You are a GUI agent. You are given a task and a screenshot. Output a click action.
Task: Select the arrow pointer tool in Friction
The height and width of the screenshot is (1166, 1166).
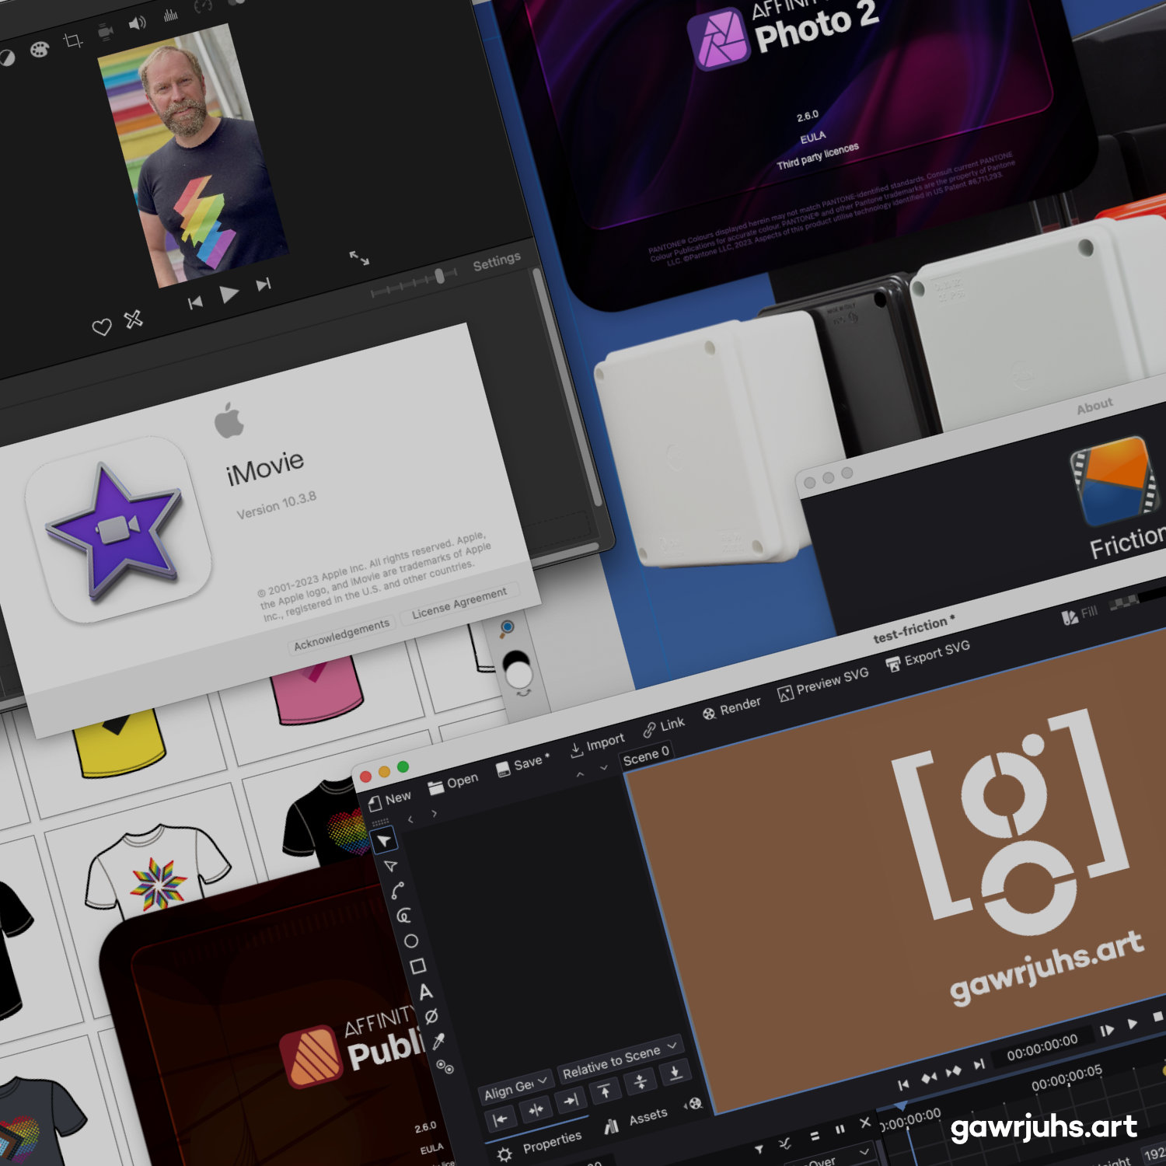[384, 840]
